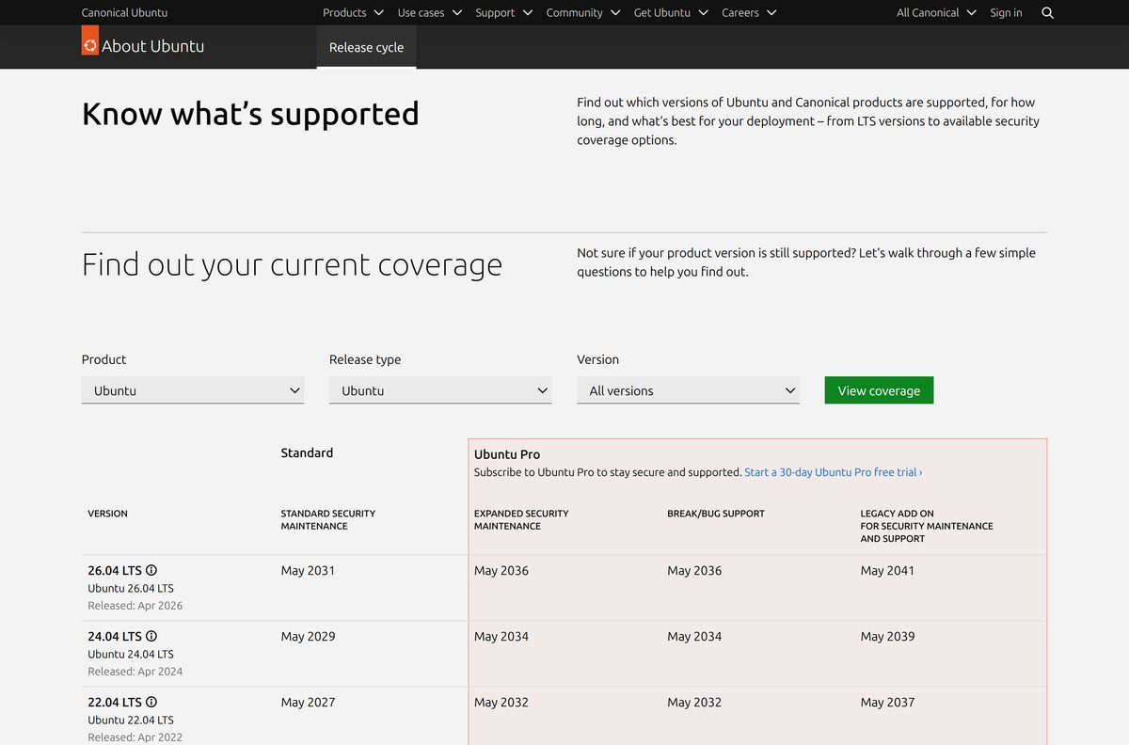1129x745 pixels.
Task: Click May 2041 legacy add-on cell
Action: click(887, 570)
